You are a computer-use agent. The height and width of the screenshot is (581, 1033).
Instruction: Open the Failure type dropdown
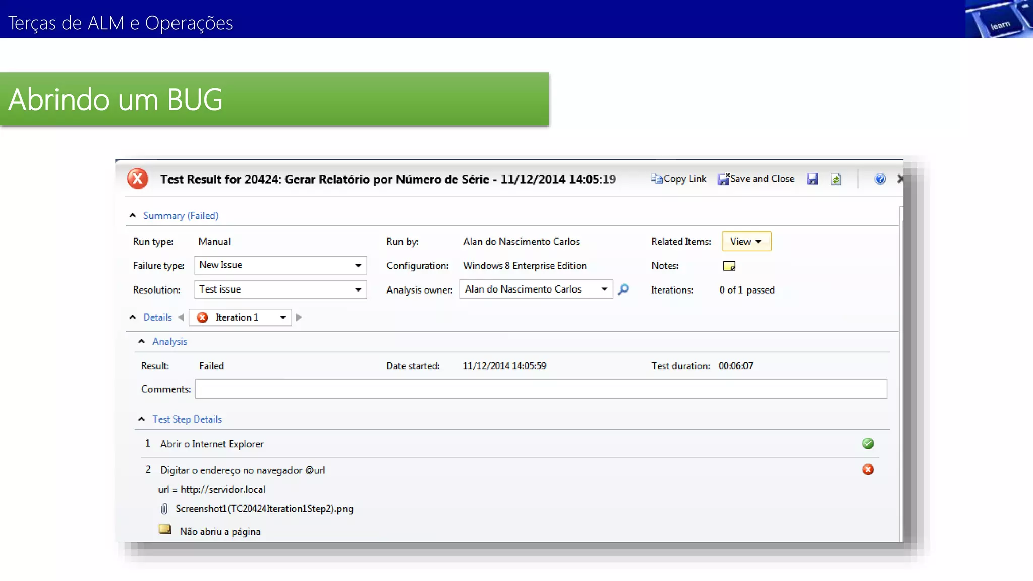point(358,265)
